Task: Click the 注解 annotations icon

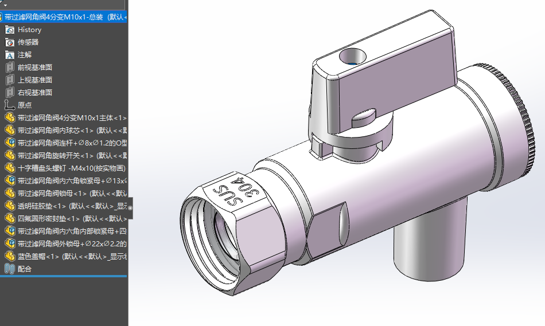Action: [10, 55]
